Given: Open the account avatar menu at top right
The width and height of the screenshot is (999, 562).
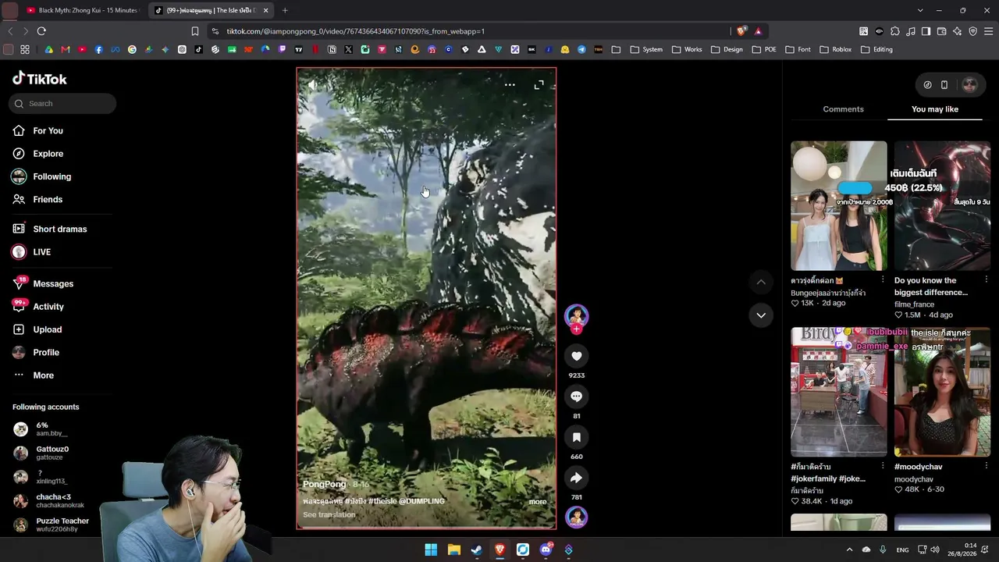Looking at the screenshot, I should point(969,85).
